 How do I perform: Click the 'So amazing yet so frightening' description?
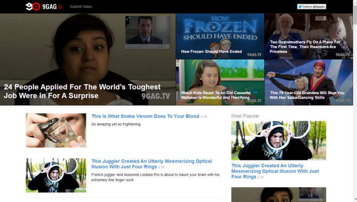[116, 124]
